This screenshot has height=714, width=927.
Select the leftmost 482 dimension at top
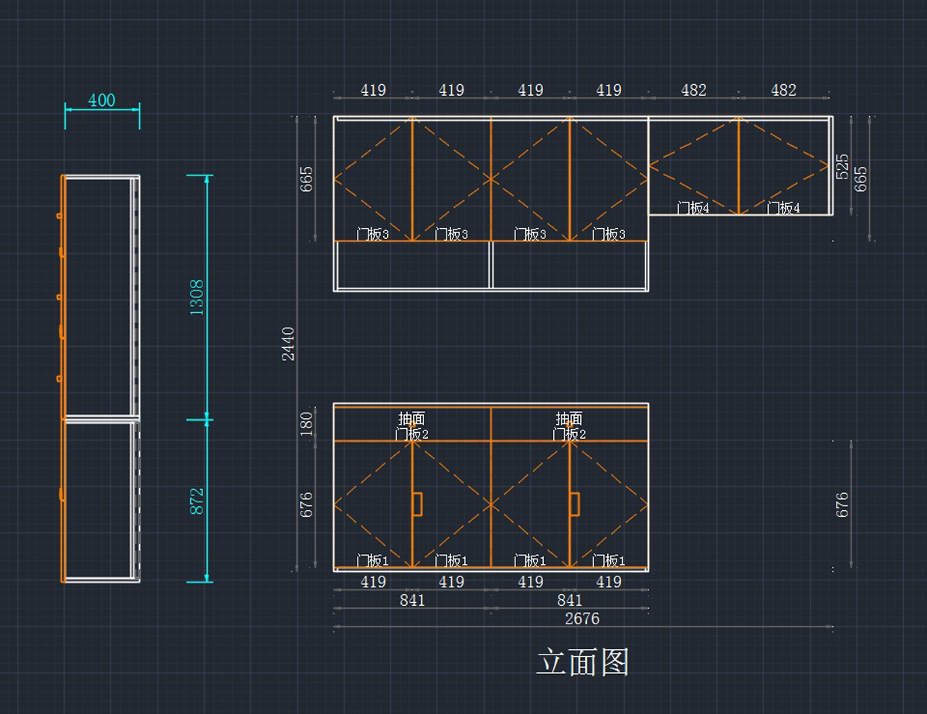coord(693,90)
